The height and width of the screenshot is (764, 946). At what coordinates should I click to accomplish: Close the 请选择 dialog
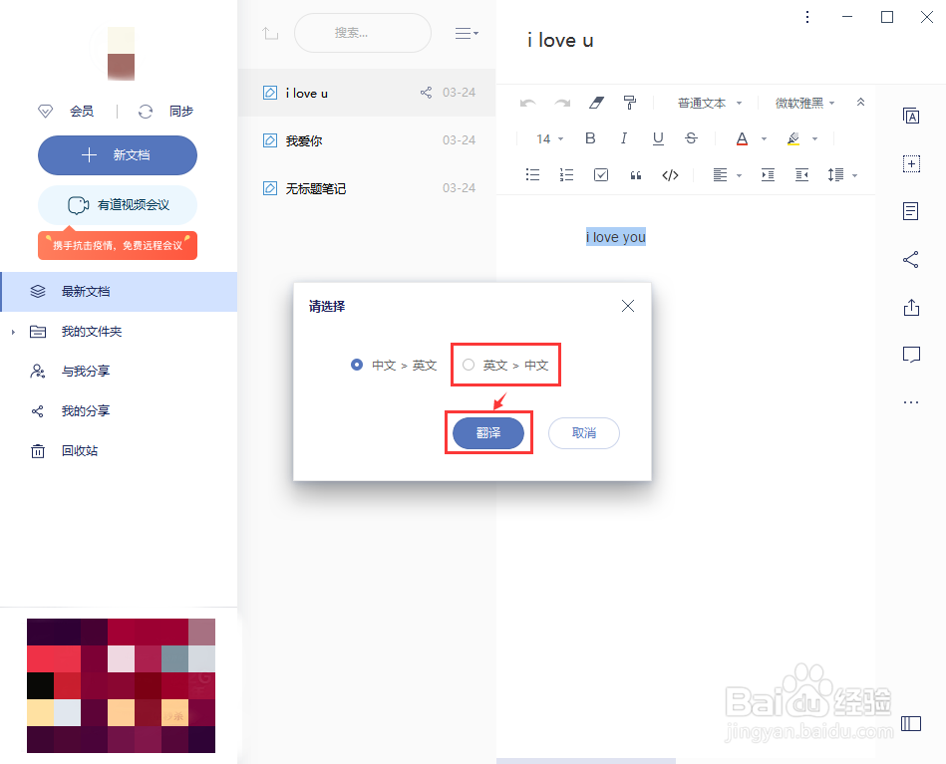[627, 306]
